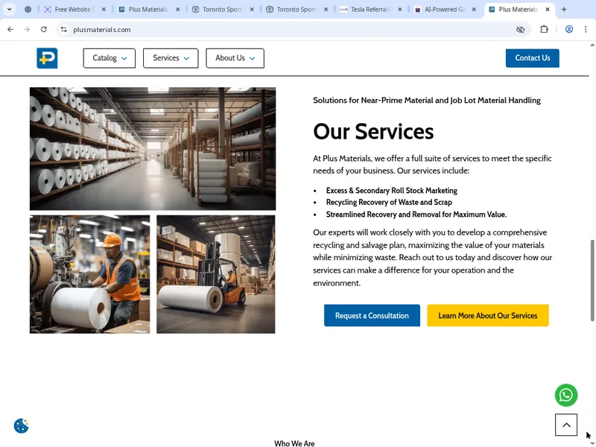The width and height of the screenshot is (596, 447).
Task: Open cookie preferences icon
Action: tap(22, 425)
